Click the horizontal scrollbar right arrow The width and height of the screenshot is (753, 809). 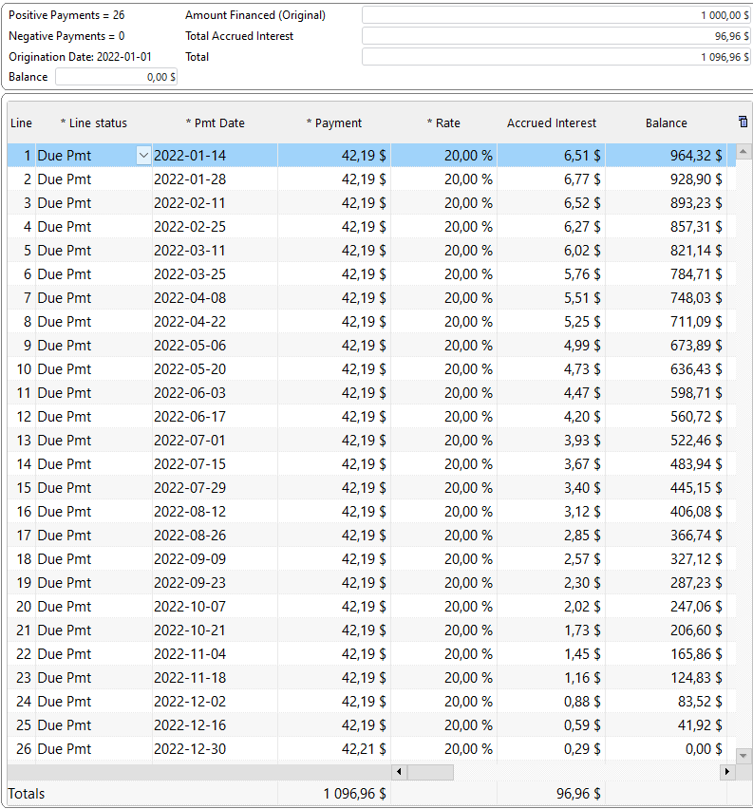point(727,772)
